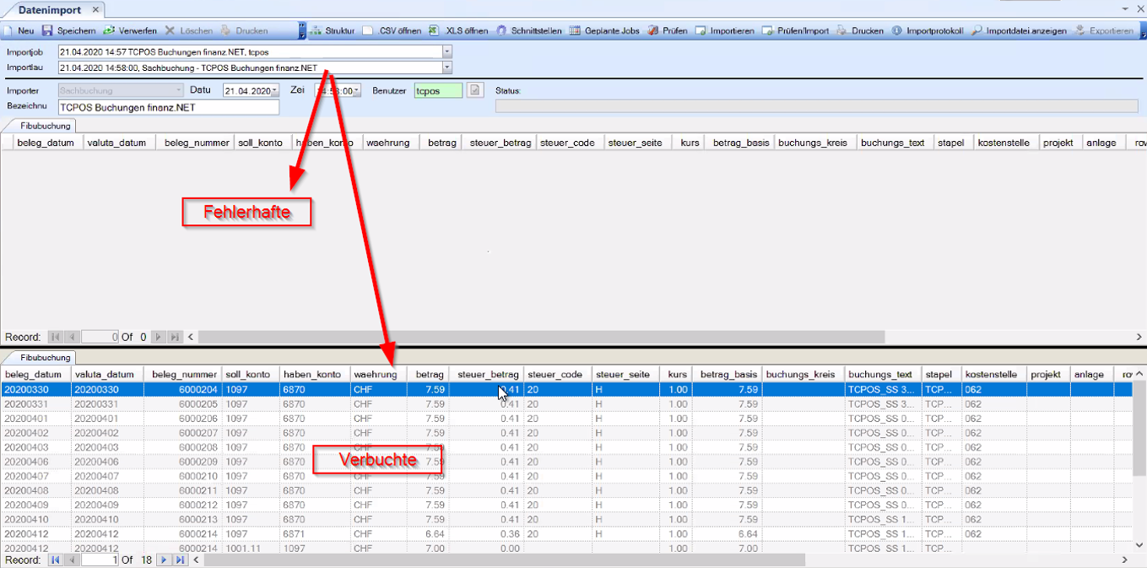Expand the Importjob dropdown
The width and height of the screenshot is (1147, 568).
[446, 52]
